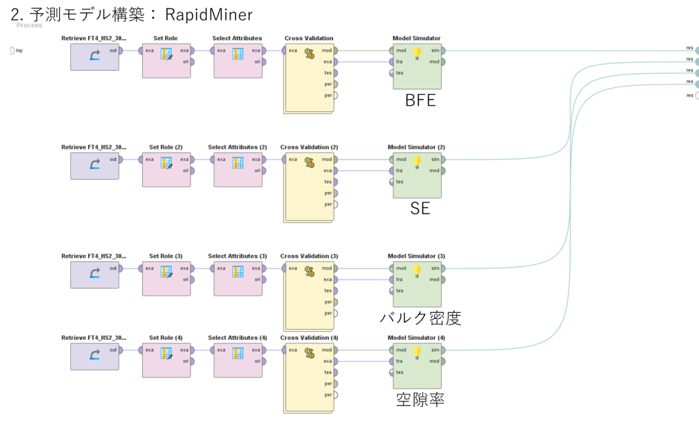This screenshot has width=699, height=430.
Task: Click the process inp input port
Action: [12, 50]
